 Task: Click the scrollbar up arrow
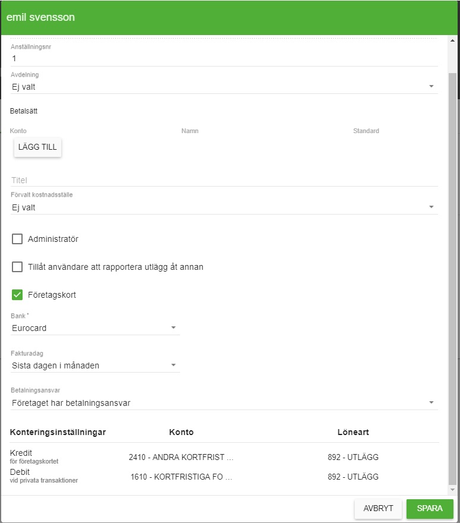click(453, 40)
